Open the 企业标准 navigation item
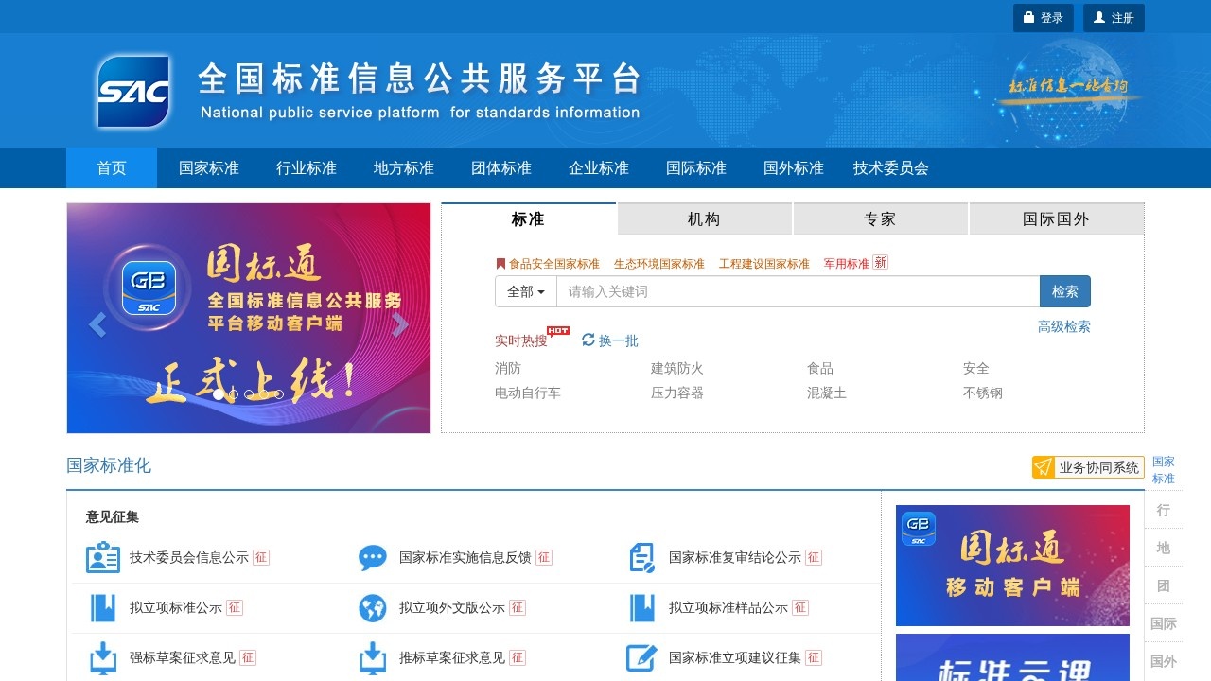Viewport: 1211px width, 681px height. click(599, 167)
